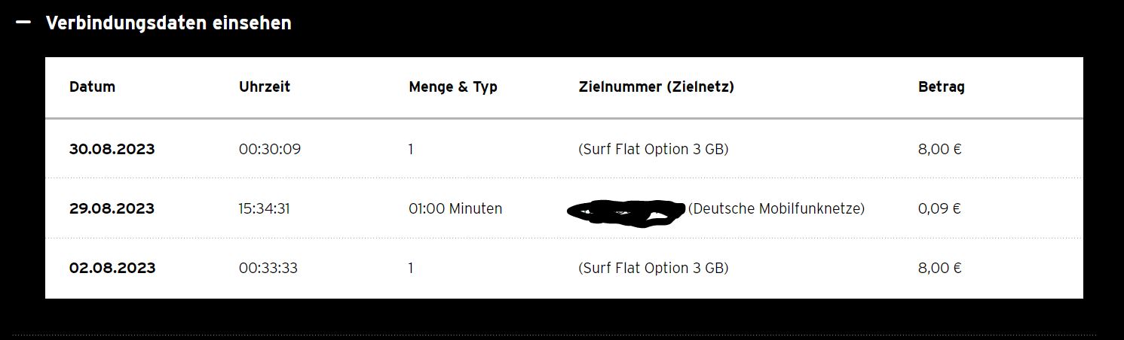Click the Menge & Typ column header
Screen dimensions: 1124x340
(x=452, y=87)
